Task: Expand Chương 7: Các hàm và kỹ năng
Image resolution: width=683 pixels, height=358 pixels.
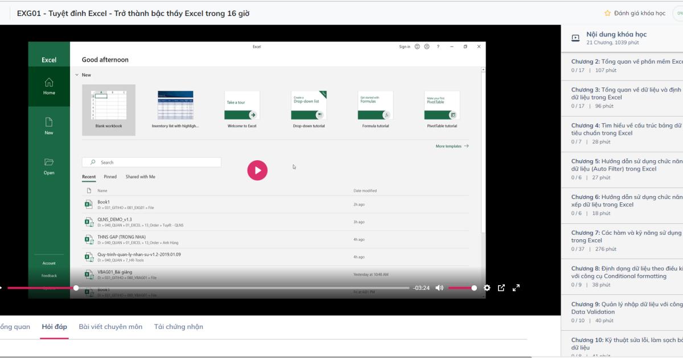Action: 622,240
